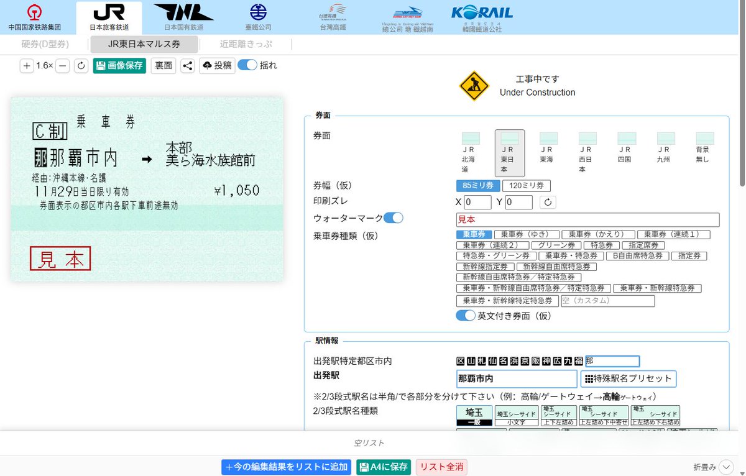Screen dimensions: 746x476
Task: Select the 札 city zone mark
Action: tap(482, 361)
